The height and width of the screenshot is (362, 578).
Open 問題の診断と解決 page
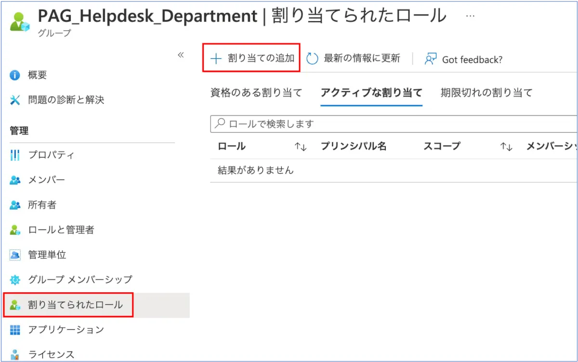(x=66, y=100)
